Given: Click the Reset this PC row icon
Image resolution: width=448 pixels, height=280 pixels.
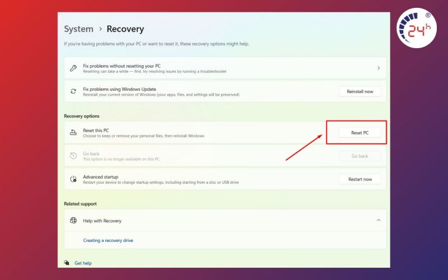Looking at the screenshot, I should (x=73, y=133).
